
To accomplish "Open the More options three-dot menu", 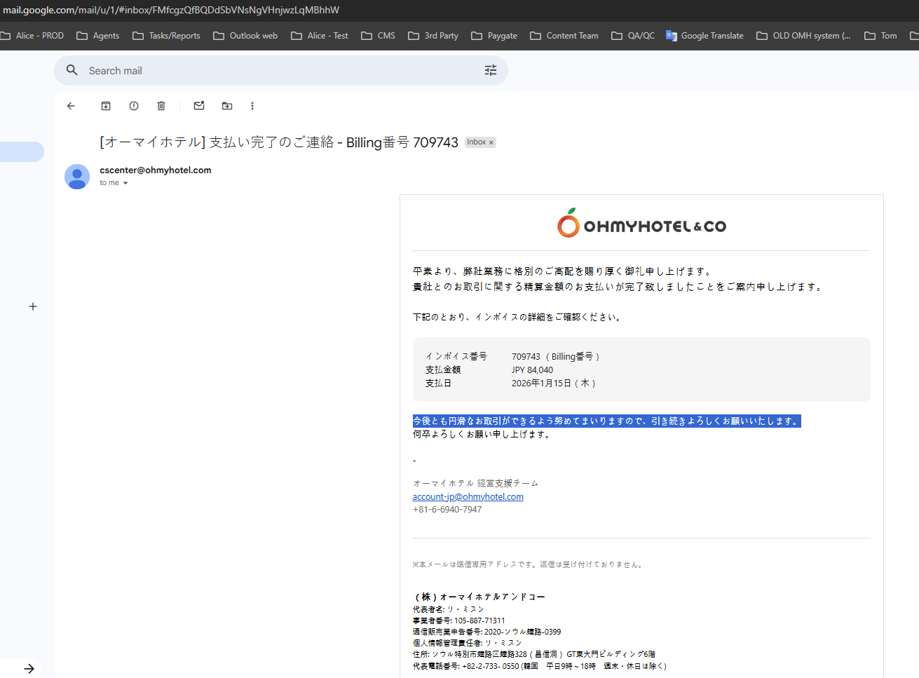I will point(252,106).
